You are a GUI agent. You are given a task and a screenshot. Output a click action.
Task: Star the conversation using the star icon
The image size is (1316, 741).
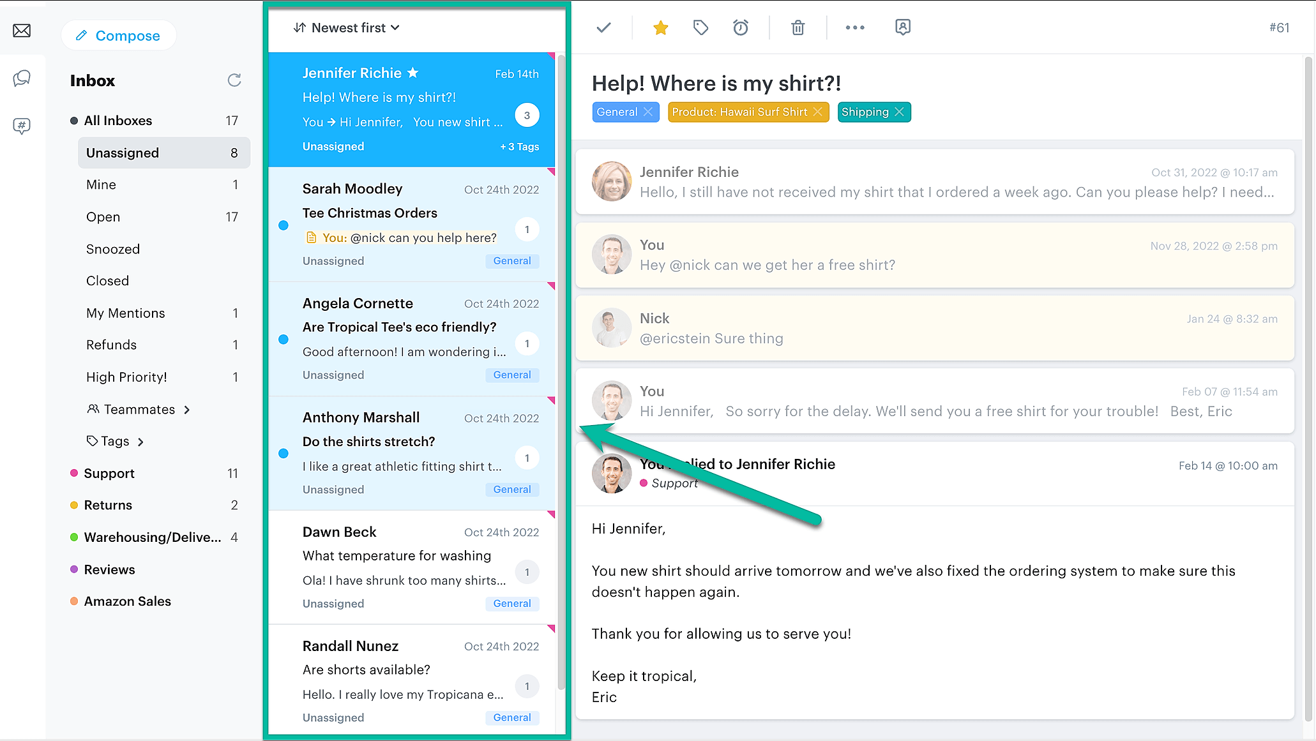660,27
